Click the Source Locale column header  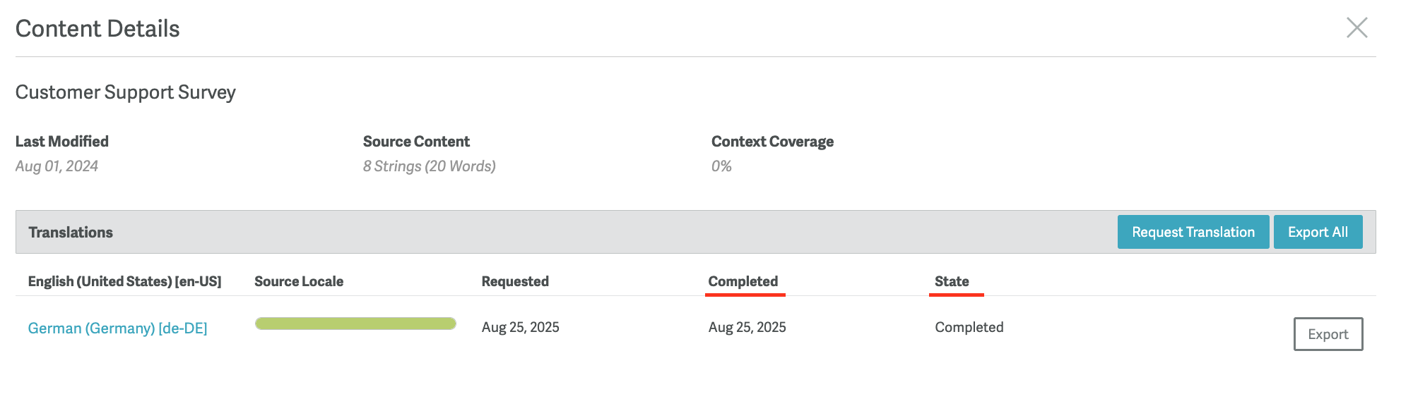(x=299, y=281)
